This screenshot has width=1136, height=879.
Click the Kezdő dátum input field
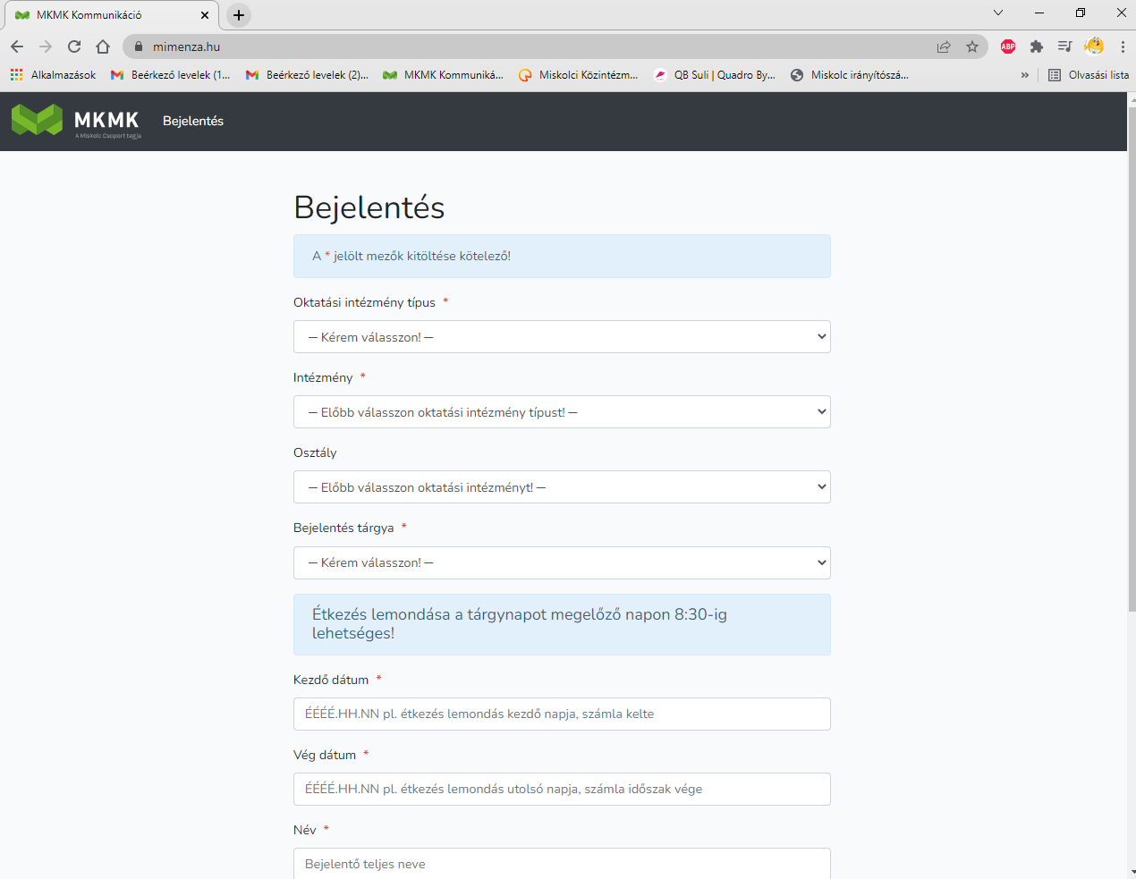[562, 714]
